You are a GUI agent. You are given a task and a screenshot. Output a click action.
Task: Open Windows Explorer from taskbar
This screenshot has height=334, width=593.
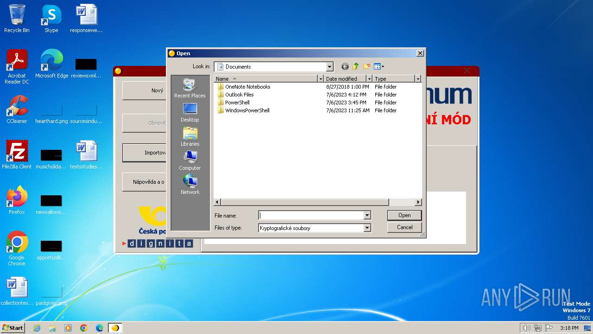[x=52, y=328]
